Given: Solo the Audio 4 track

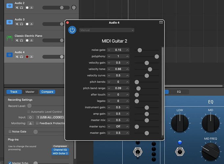Looking at the screenshot, I should tap(21, 57).
